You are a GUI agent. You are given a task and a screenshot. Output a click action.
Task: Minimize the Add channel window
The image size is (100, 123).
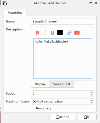point(86,4)
